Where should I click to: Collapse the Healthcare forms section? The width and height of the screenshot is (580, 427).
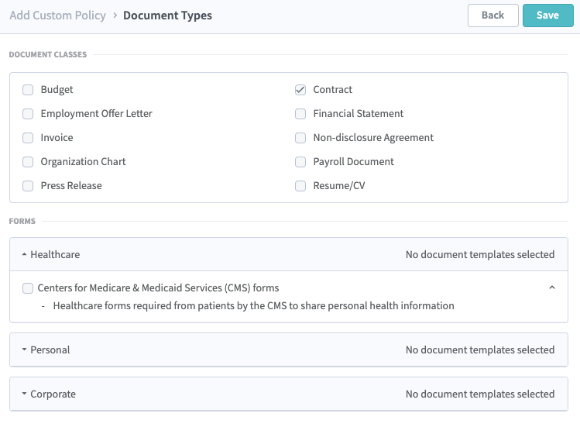(x=51, y=254)
